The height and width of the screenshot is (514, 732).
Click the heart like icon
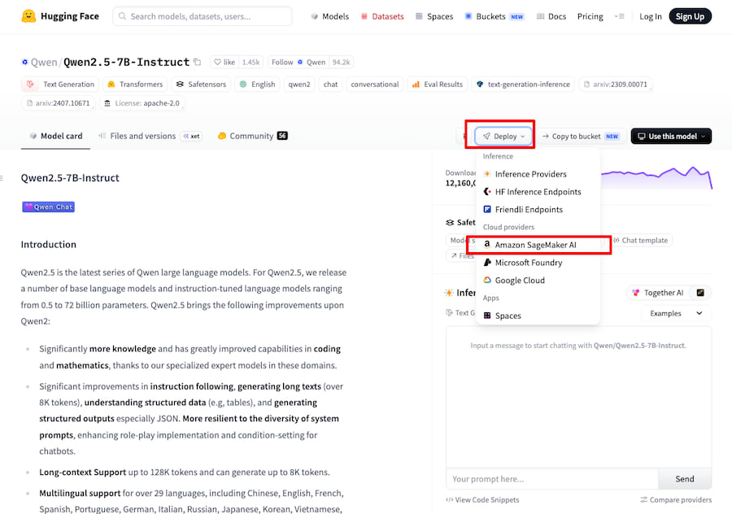[217, 62]
